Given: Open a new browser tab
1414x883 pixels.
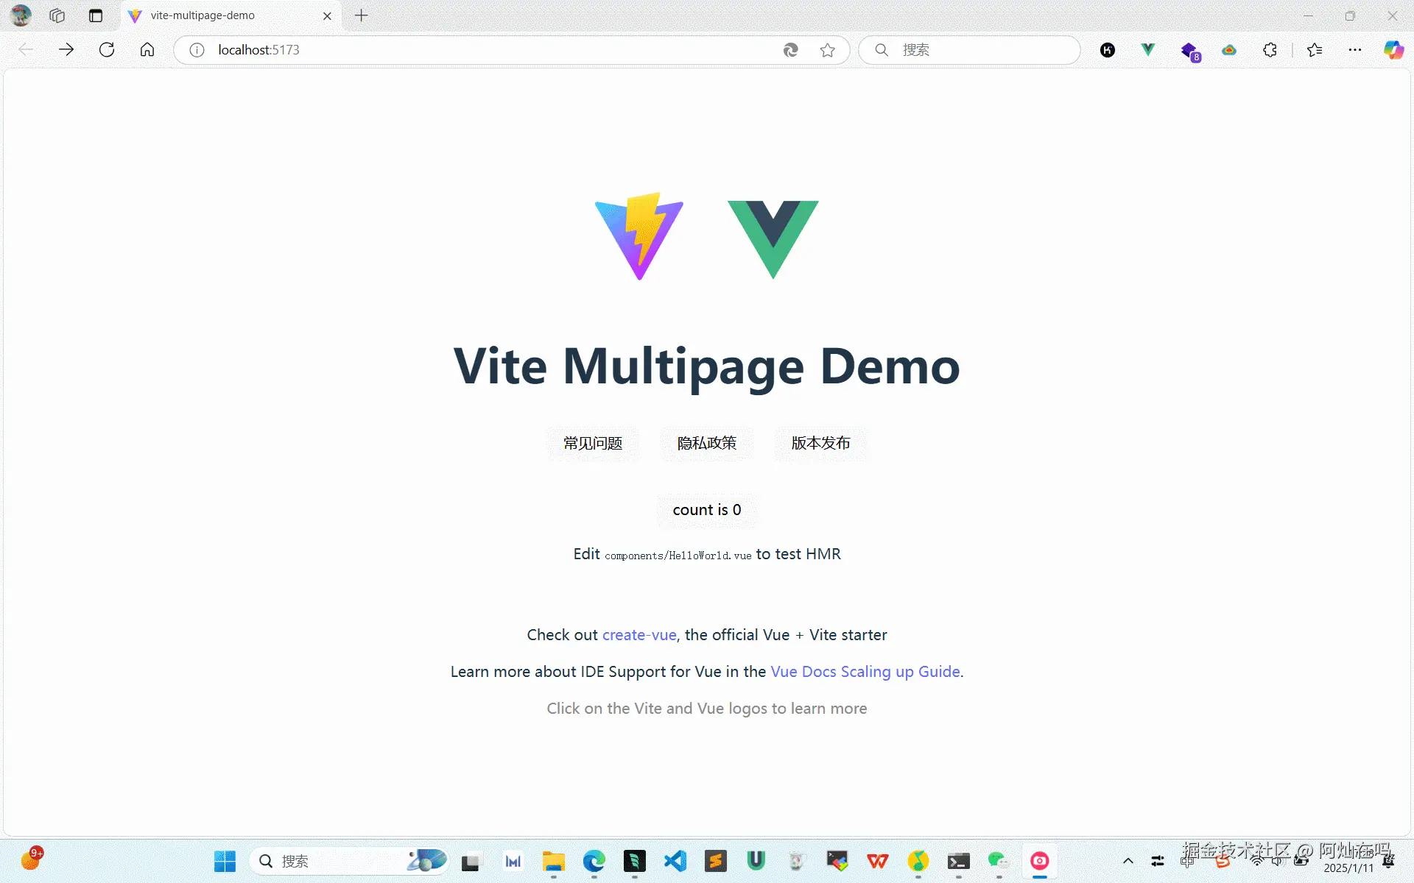Looking at the screenshot, I should pos(362,15).
